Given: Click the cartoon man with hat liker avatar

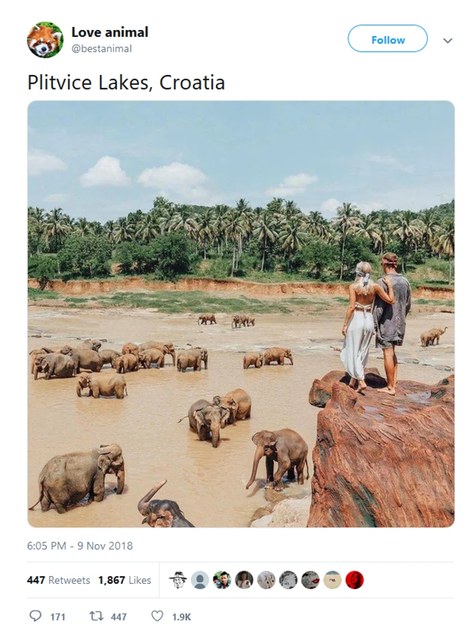Looking at the screenshot, I should [x=178, y=580].
